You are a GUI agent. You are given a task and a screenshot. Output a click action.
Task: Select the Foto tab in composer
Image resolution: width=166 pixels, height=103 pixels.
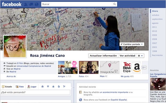point(20,87)
